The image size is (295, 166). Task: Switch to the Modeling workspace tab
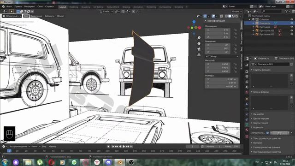[x=74, y=7]
